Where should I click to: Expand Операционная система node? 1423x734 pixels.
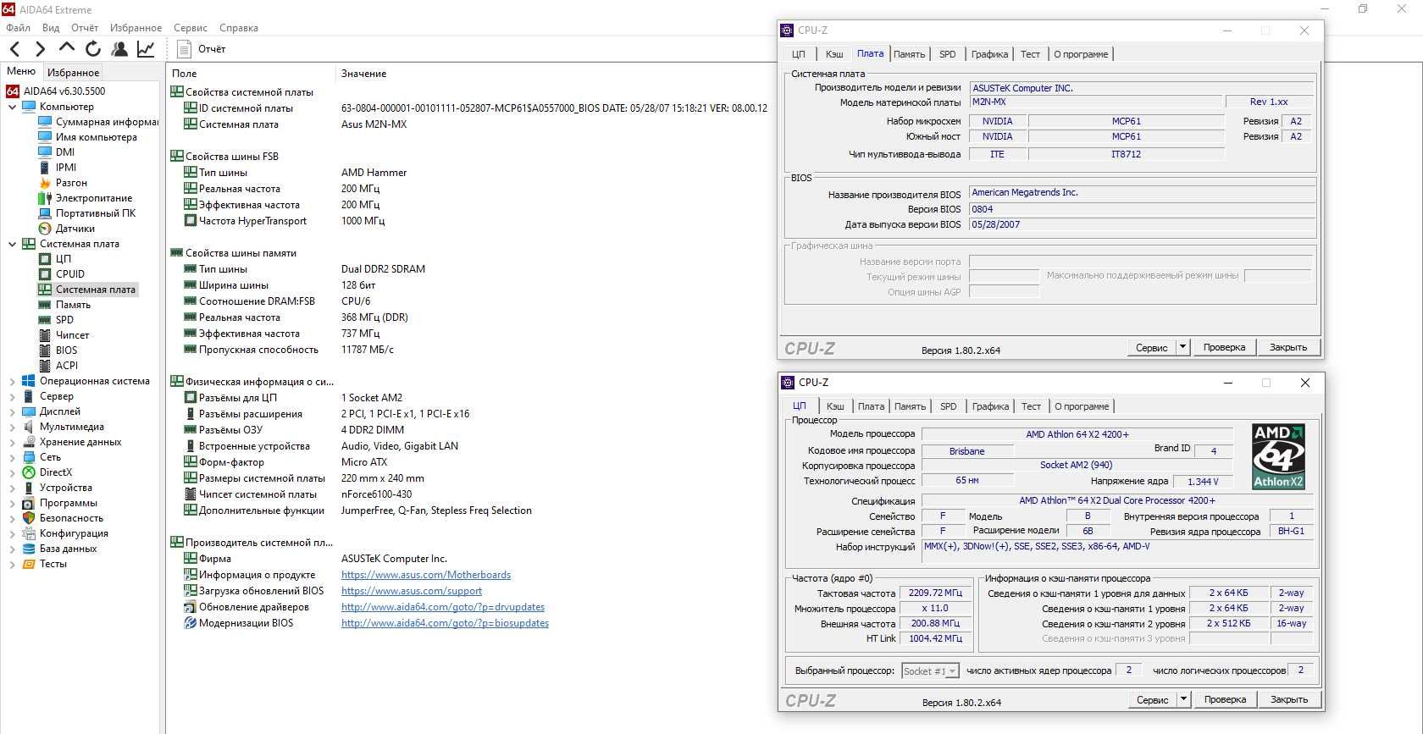point(12,382)
